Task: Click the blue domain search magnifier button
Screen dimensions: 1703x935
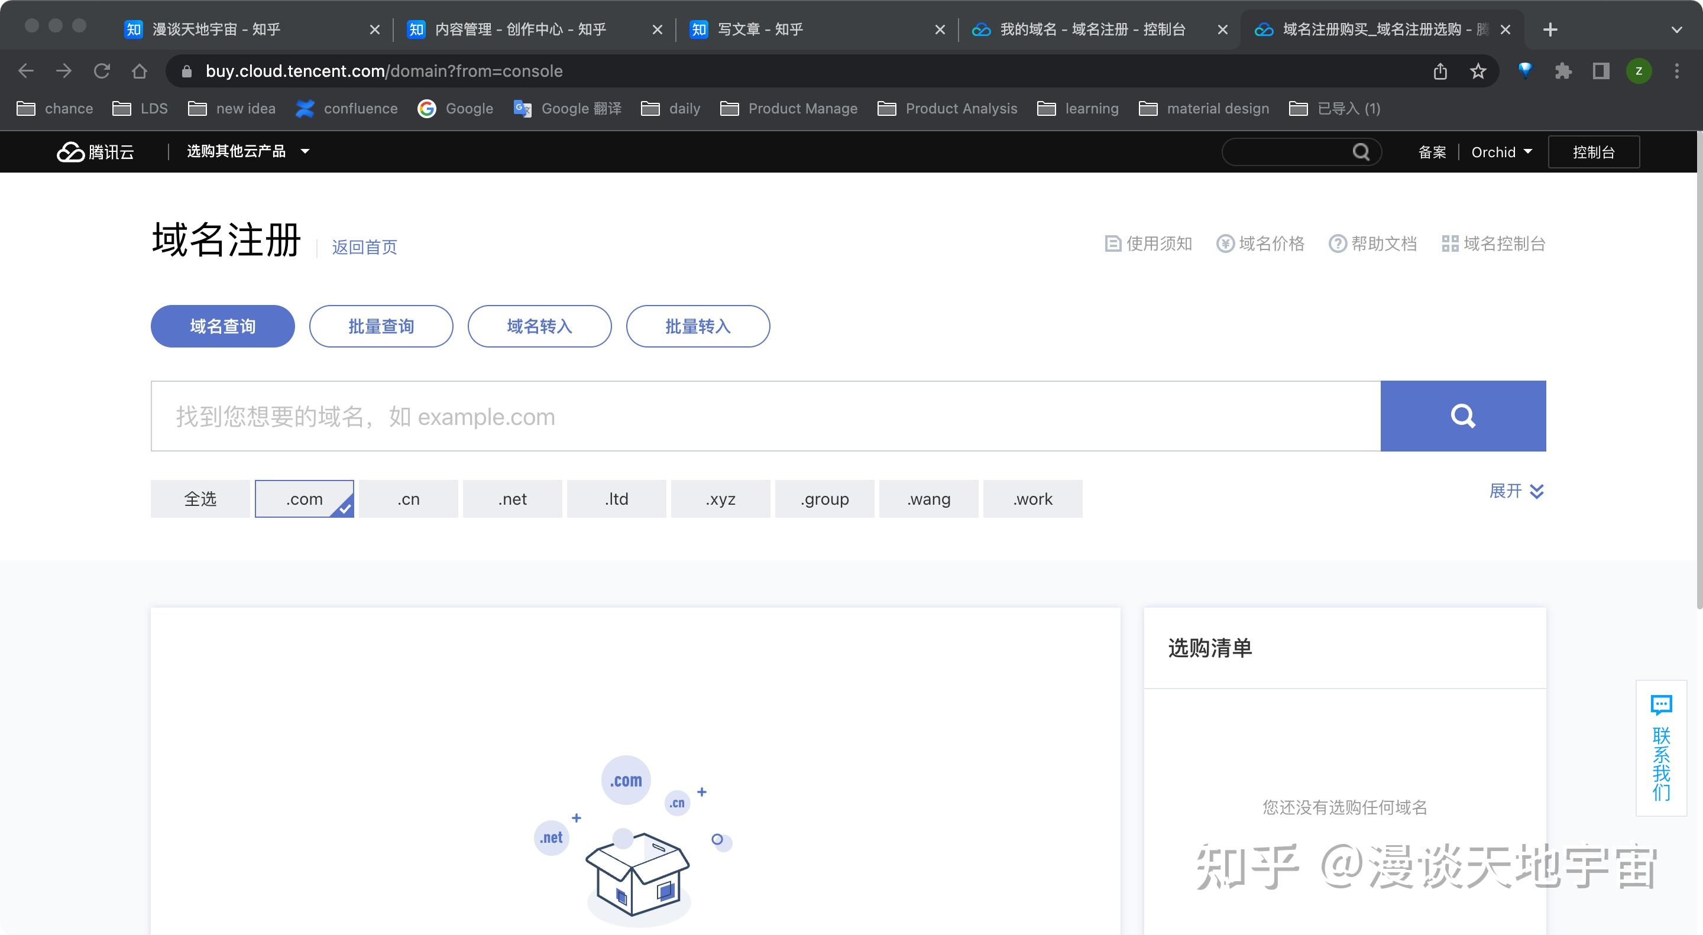Action: pos(1462,415)
